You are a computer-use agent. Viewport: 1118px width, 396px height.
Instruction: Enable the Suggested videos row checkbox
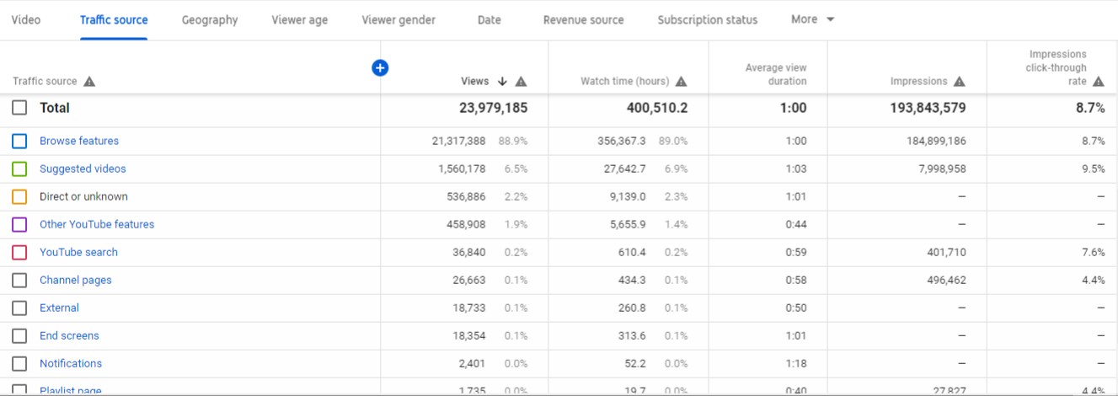(19, 169)
